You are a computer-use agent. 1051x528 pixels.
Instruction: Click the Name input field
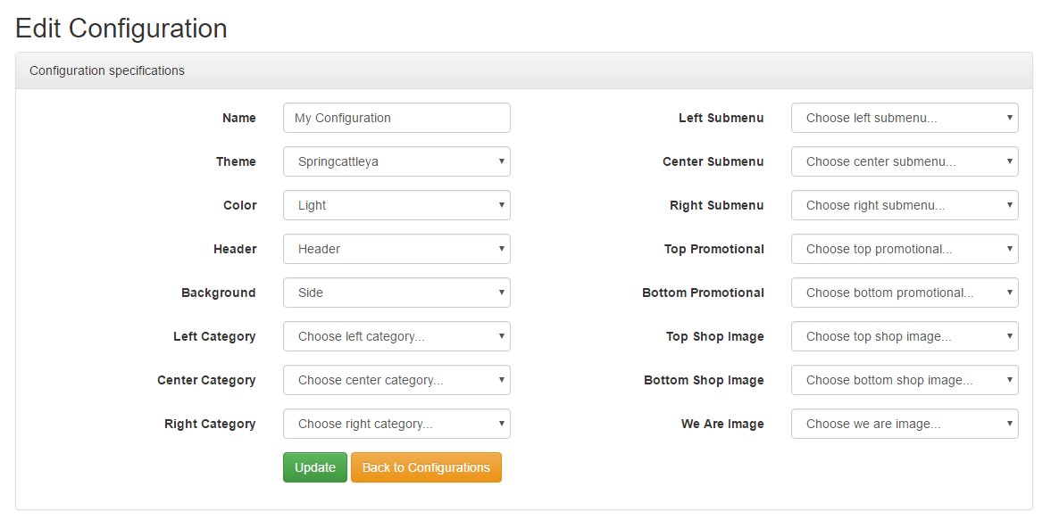click(x=396, y=118)
